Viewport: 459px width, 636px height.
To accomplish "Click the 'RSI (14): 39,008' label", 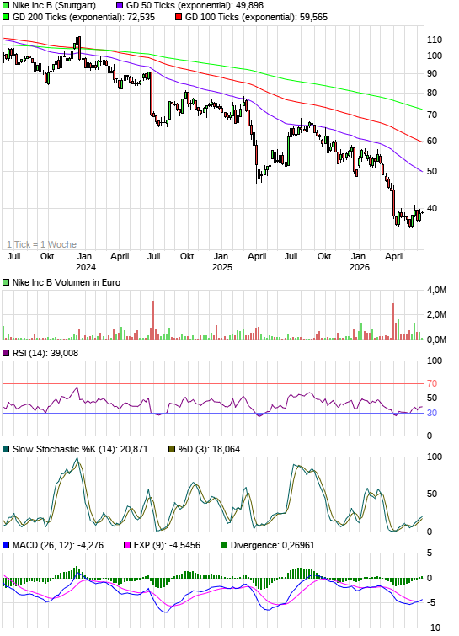I will tap(45, 353).
